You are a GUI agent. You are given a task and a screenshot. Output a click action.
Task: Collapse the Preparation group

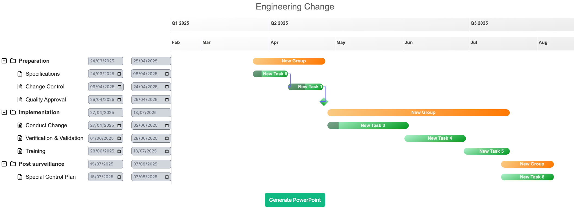pos(4,61)
